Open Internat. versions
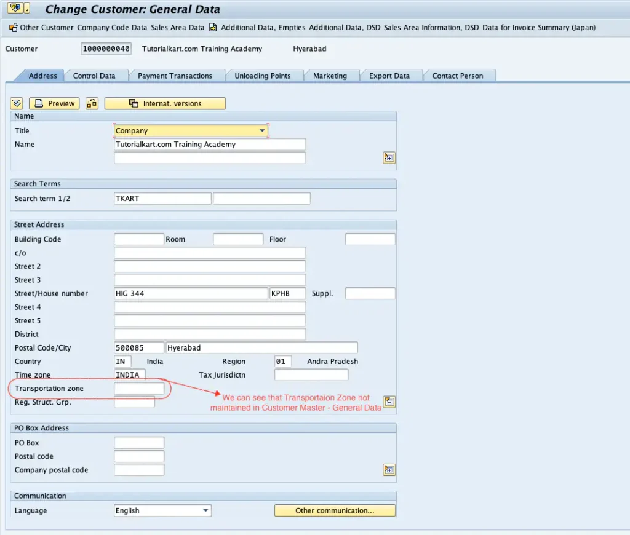 point(165,103)
